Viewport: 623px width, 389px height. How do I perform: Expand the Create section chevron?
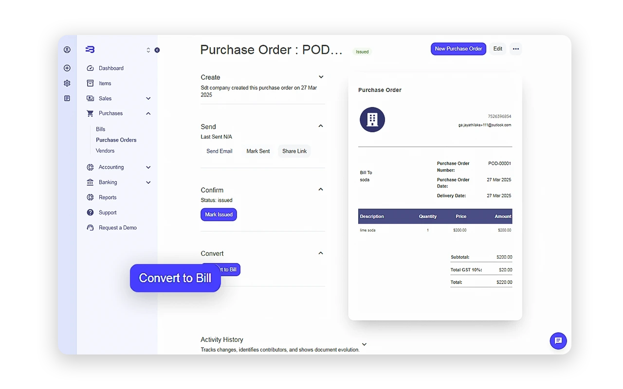(x=321, y=77)
